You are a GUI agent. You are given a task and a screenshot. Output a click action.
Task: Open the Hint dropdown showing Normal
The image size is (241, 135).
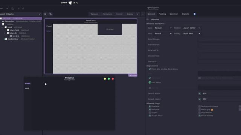point(163,33)
